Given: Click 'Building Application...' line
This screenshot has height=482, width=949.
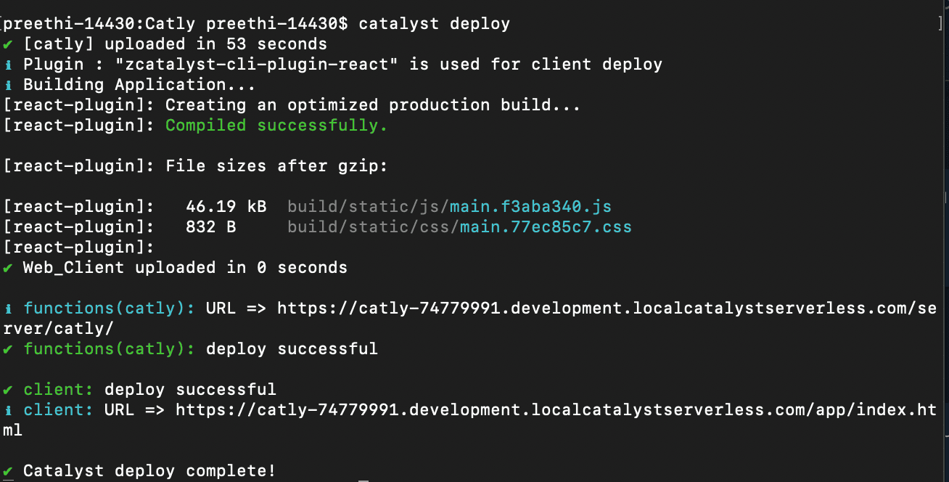Looking at the screenshot, I should (139, 85).
